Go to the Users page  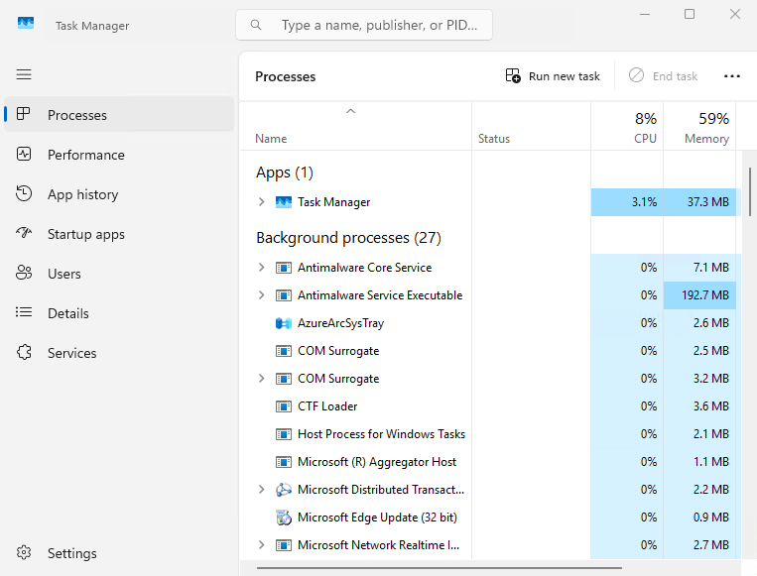click(x=119, y=274)
